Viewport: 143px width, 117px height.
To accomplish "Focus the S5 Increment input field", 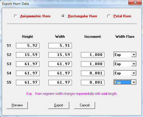I will pyautogui.click(x=93, y=82).
